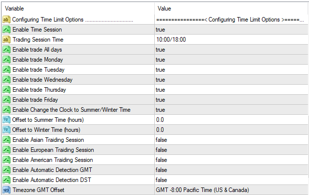Edit the Offset to Summer Time 0.0 value
This screenshot has height=195, width=309.
pos(231,120)
